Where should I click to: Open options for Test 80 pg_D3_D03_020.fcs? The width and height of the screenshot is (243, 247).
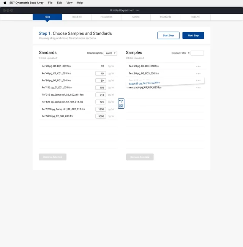(x=198, y=74)
